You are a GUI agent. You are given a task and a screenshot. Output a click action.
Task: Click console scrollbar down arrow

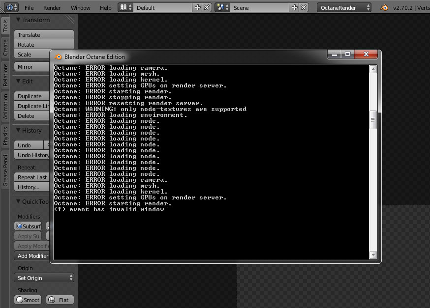click(373, 255)
